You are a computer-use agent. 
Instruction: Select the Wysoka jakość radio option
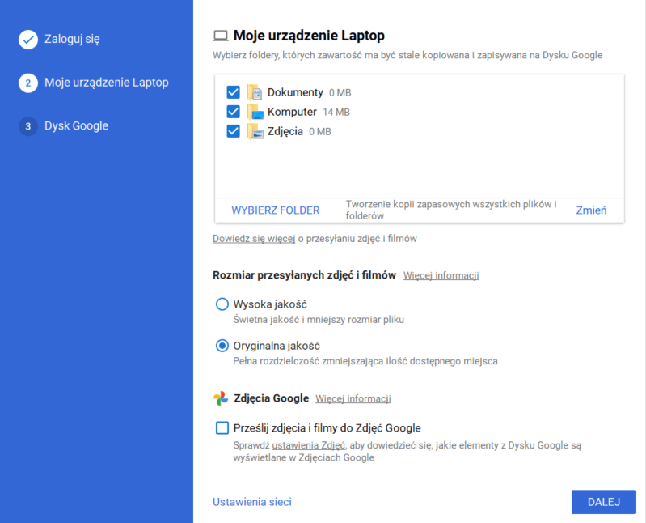(222, 304)
